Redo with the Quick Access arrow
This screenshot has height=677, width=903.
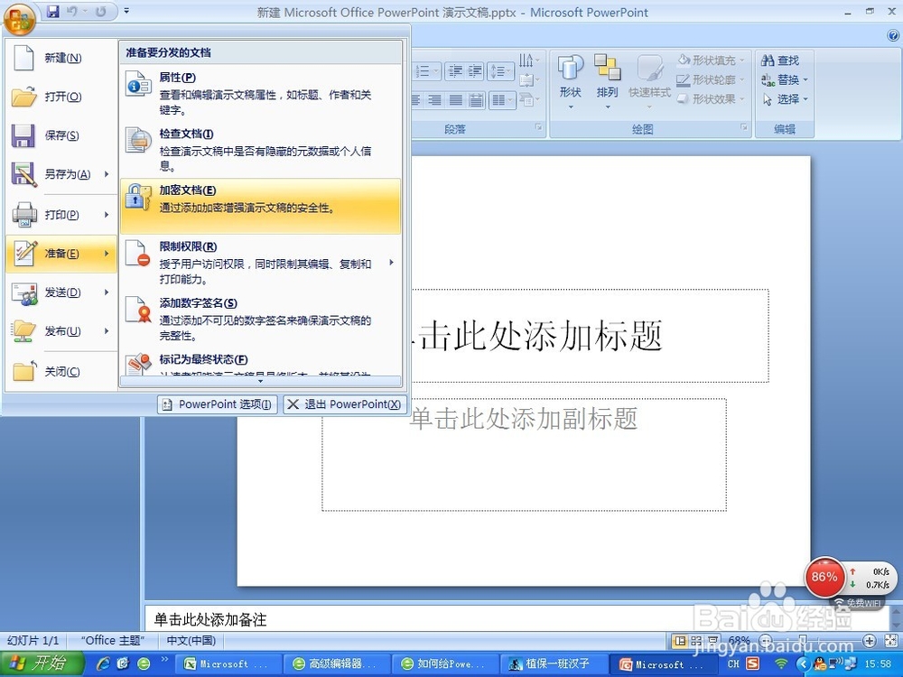[x=101, y=11]
